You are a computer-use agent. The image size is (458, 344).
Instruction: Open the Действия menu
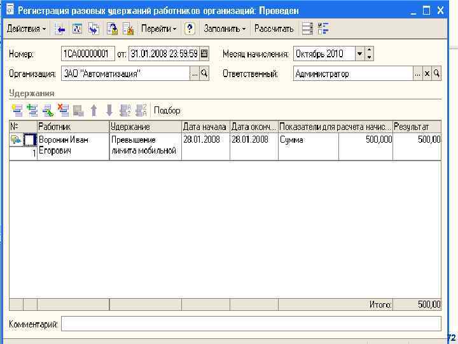coord(27,29)
